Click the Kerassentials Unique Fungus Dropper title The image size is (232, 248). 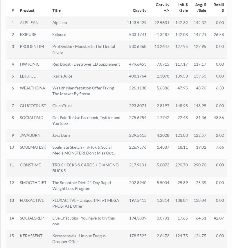coord(79,239)
